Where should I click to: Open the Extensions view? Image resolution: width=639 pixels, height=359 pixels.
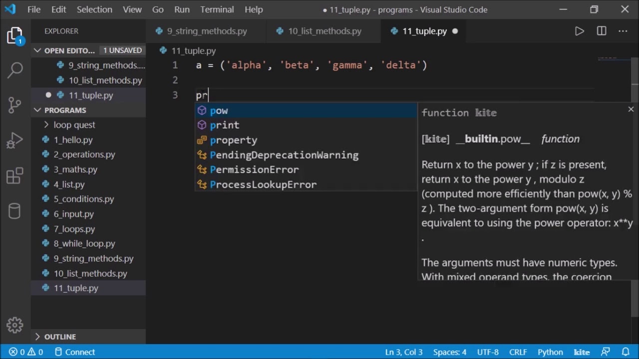click(15, 176)
